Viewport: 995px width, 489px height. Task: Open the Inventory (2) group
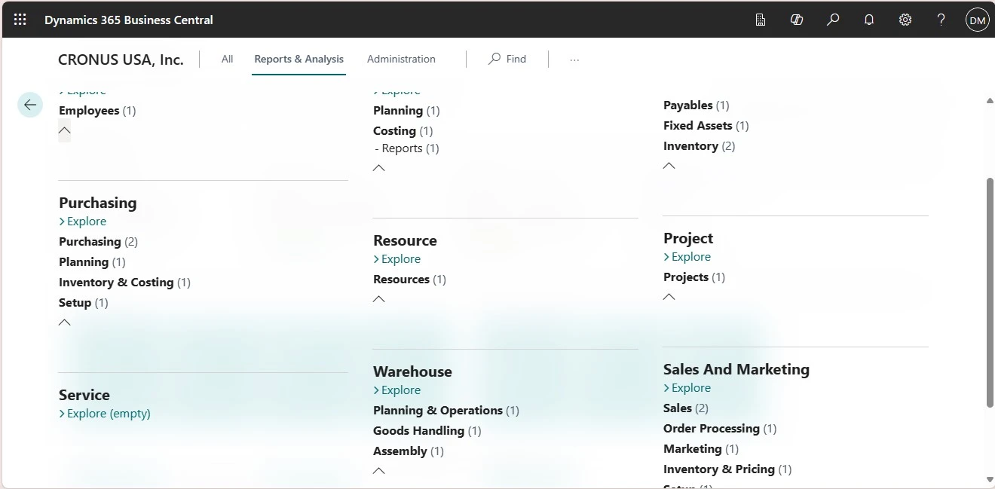click(x=700, y=146)
